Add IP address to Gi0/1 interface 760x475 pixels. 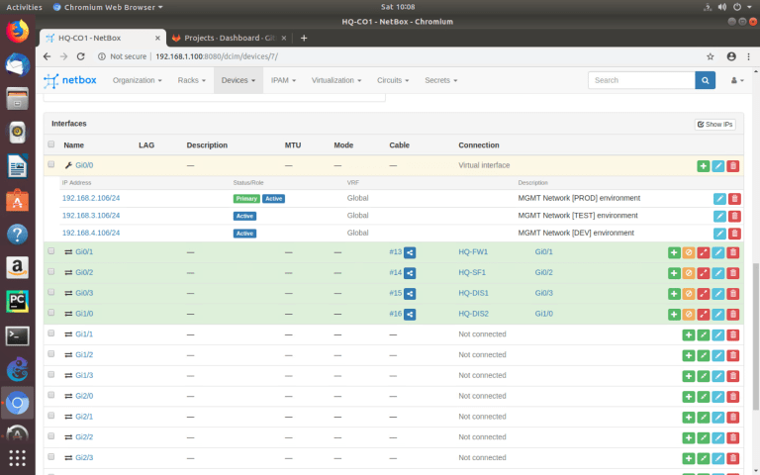pos(674,252)
